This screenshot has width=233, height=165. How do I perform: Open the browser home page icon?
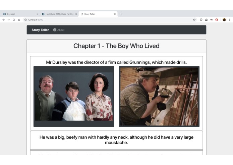tap(19, 20)
